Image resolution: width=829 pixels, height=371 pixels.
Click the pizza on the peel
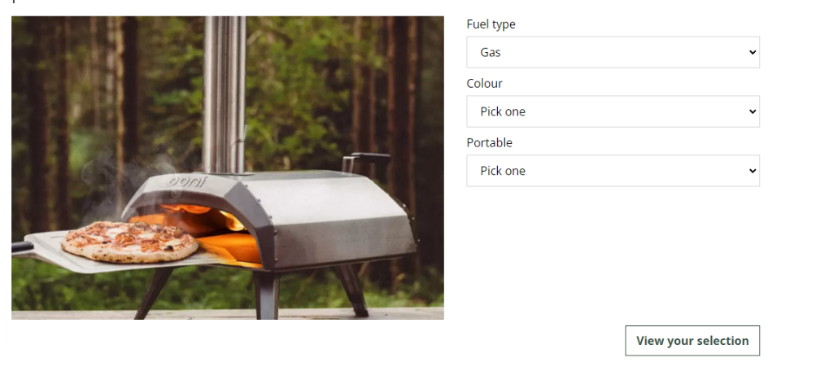point(129,242)
